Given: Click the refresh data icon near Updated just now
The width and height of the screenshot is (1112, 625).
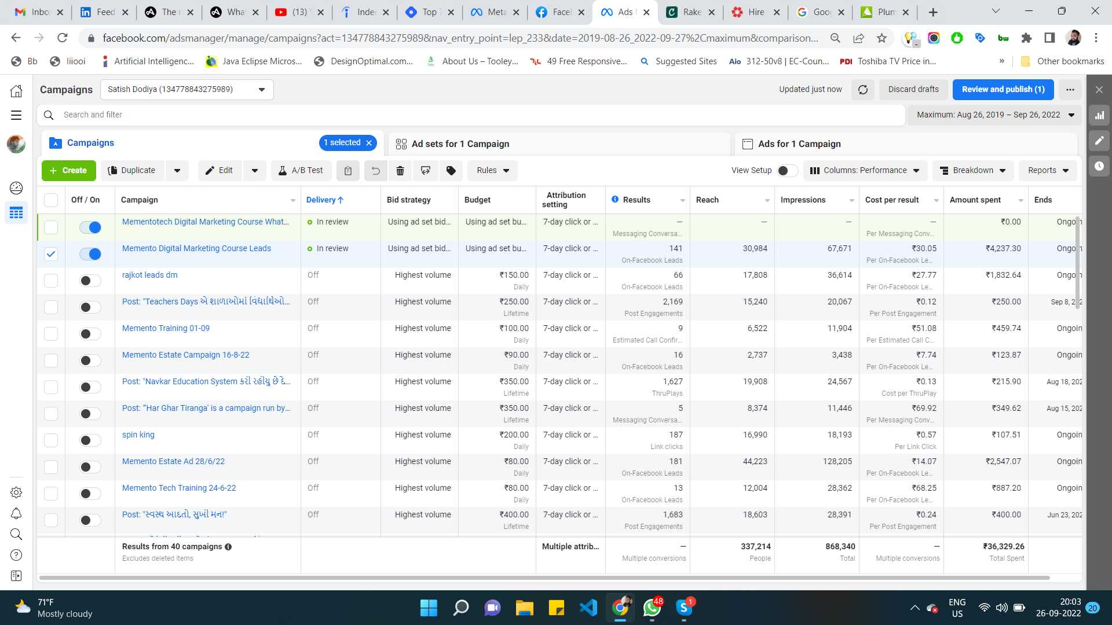Looking at the screenshot, I should point(863,90).
